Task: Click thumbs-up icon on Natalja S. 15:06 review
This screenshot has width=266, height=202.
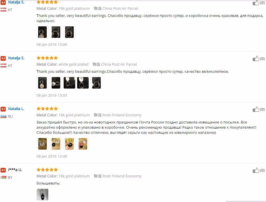Action: click(x=256, y=3)
